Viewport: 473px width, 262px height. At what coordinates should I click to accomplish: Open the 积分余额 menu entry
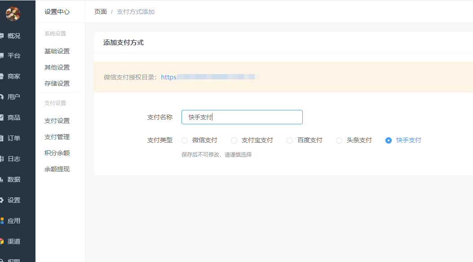coord(57,153)
